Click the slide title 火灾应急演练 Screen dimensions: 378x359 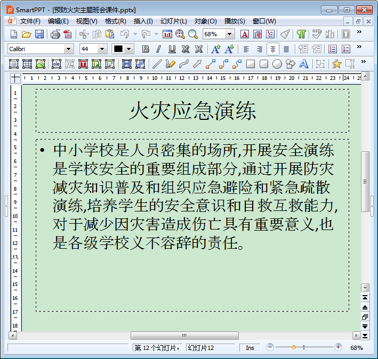192,111
